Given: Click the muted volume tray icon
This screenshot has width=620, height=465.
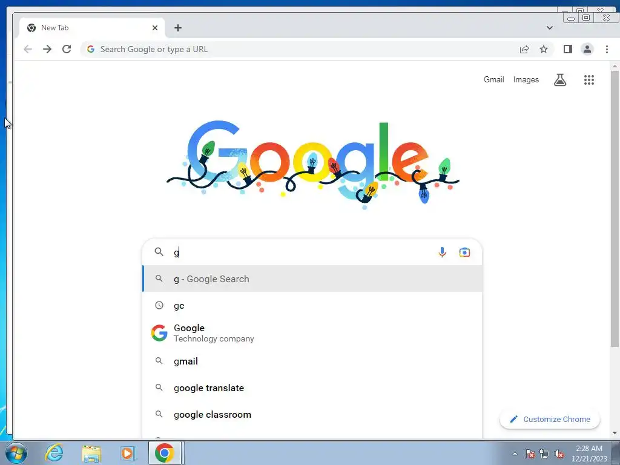Looking at the screenshot, I should (559, 454).
